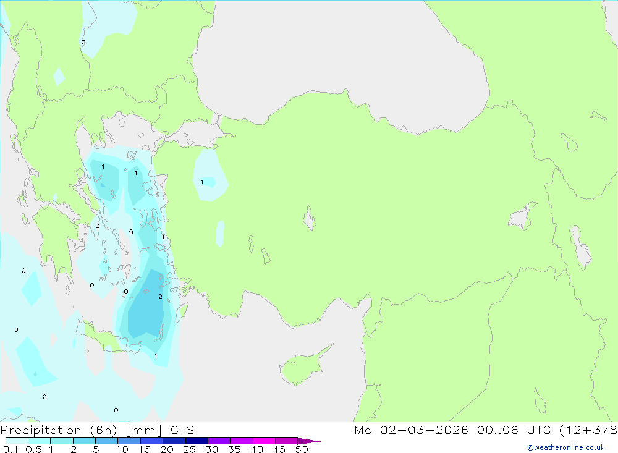The image size is (618, 453).
Task: Click the 'Precipitation (6h) [mm] GFS' title
Action: coord(98,430)
